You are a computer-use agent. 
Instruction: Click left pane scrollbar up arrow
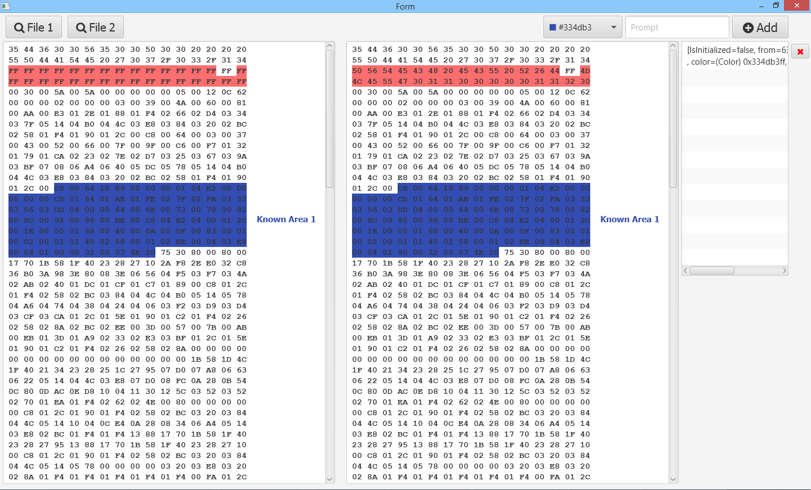[329, 46]
